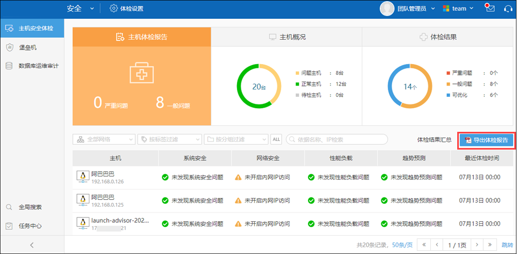Toggle the ALL filter button
The height and width of the screenshot is (254, 517).
click(276, 139)
